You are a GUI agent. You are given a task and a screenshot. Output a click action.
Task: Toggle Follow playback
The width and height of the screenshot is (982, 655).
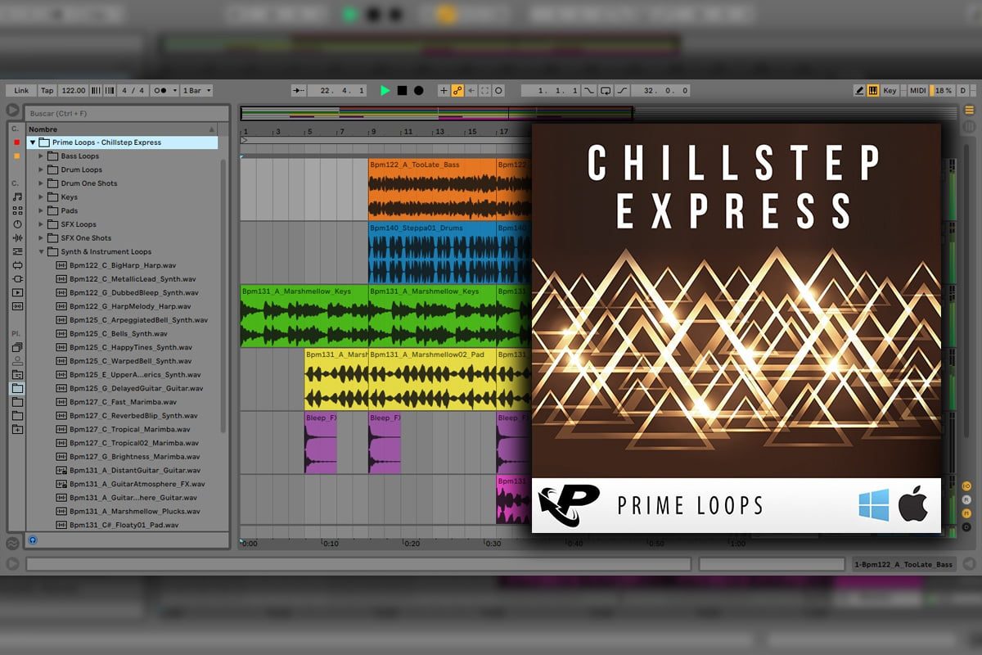pos(299,91)
